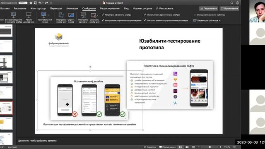
Task: Open the search magnifier in the title bar
Action: click(232, 3)
